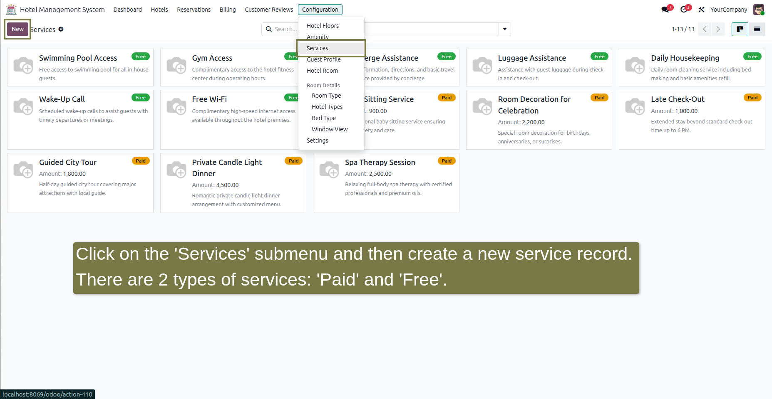Open Private Candle Light Dinner card
The width and height of the screenshot is (772, 399).
[233, 182]
